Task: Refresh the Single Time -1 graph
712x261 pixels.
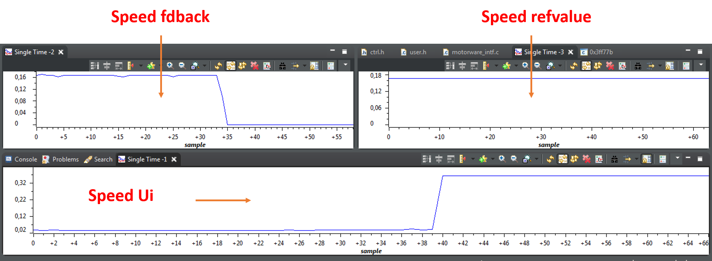Action: (550, 159)
